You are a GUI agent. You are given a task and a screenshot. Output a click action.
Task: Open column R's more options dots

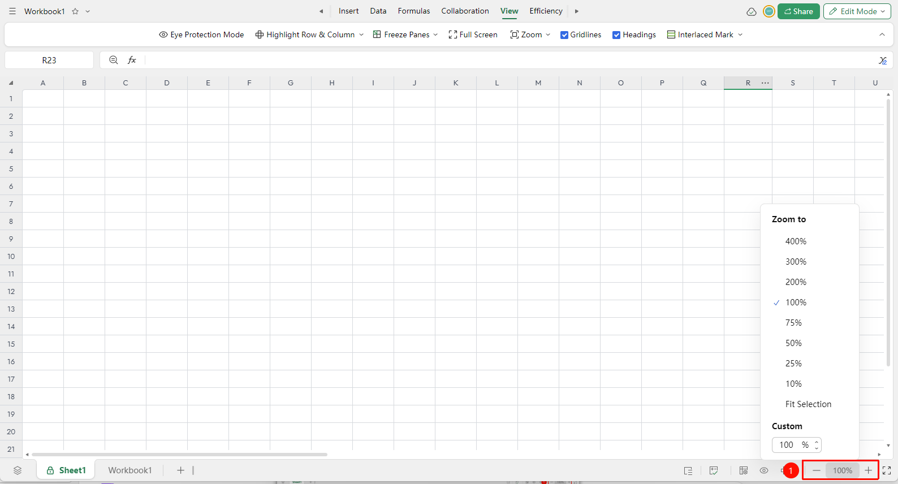click(765, 83)
